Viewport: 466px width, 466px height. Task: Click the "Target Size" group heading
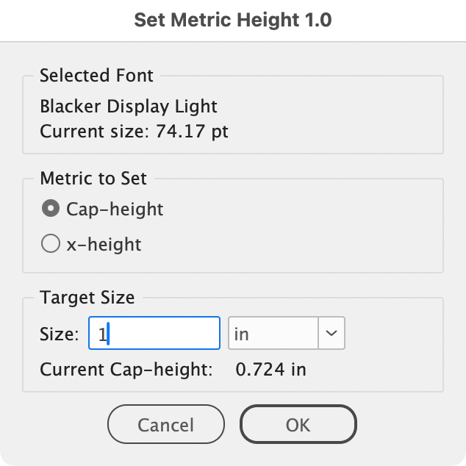87,298
